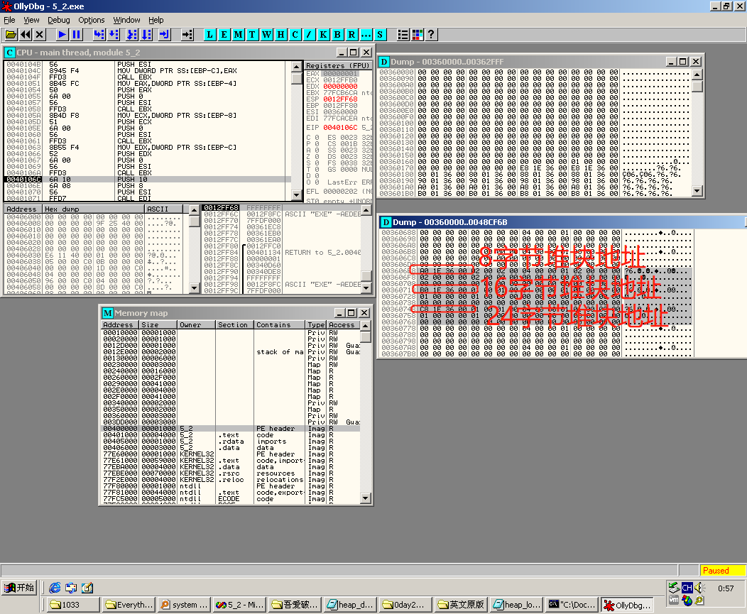Viewport: 747px width, 614px height.
Task: Click the Trace into toolbar icon
Action: coord(132,34)
